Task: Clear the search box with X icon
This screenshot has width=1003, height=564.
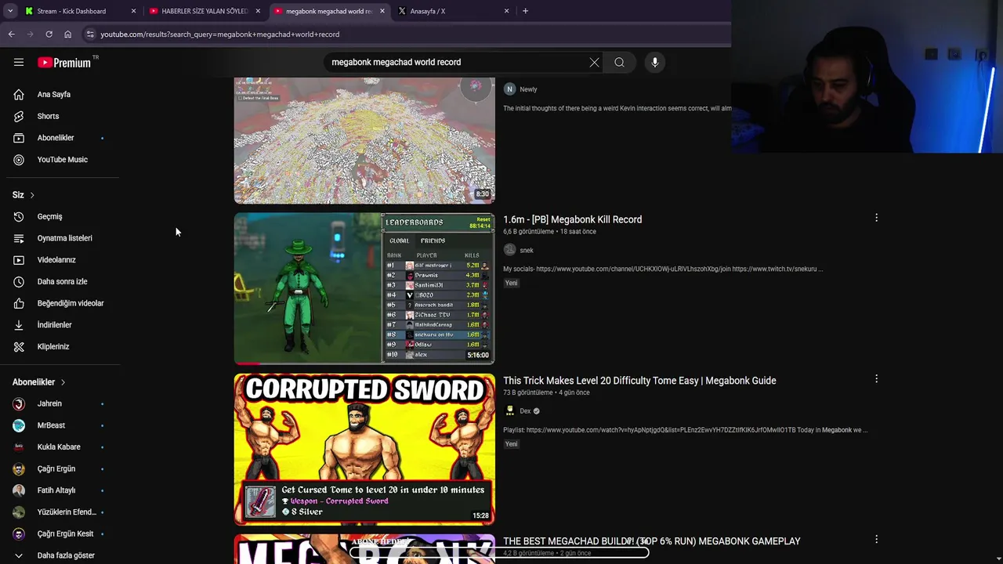Action: click(594, 63)
